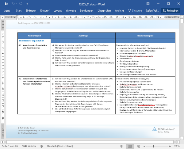The image size is (184, 149).
Task: Open the Layout ribbon tab
Action: pyautogui.click(x=58, y=10)
